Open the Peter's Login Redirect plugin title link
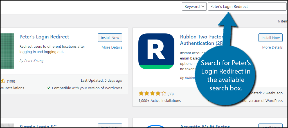The height and width of the screenshot is (128, 288). (44, 37)
